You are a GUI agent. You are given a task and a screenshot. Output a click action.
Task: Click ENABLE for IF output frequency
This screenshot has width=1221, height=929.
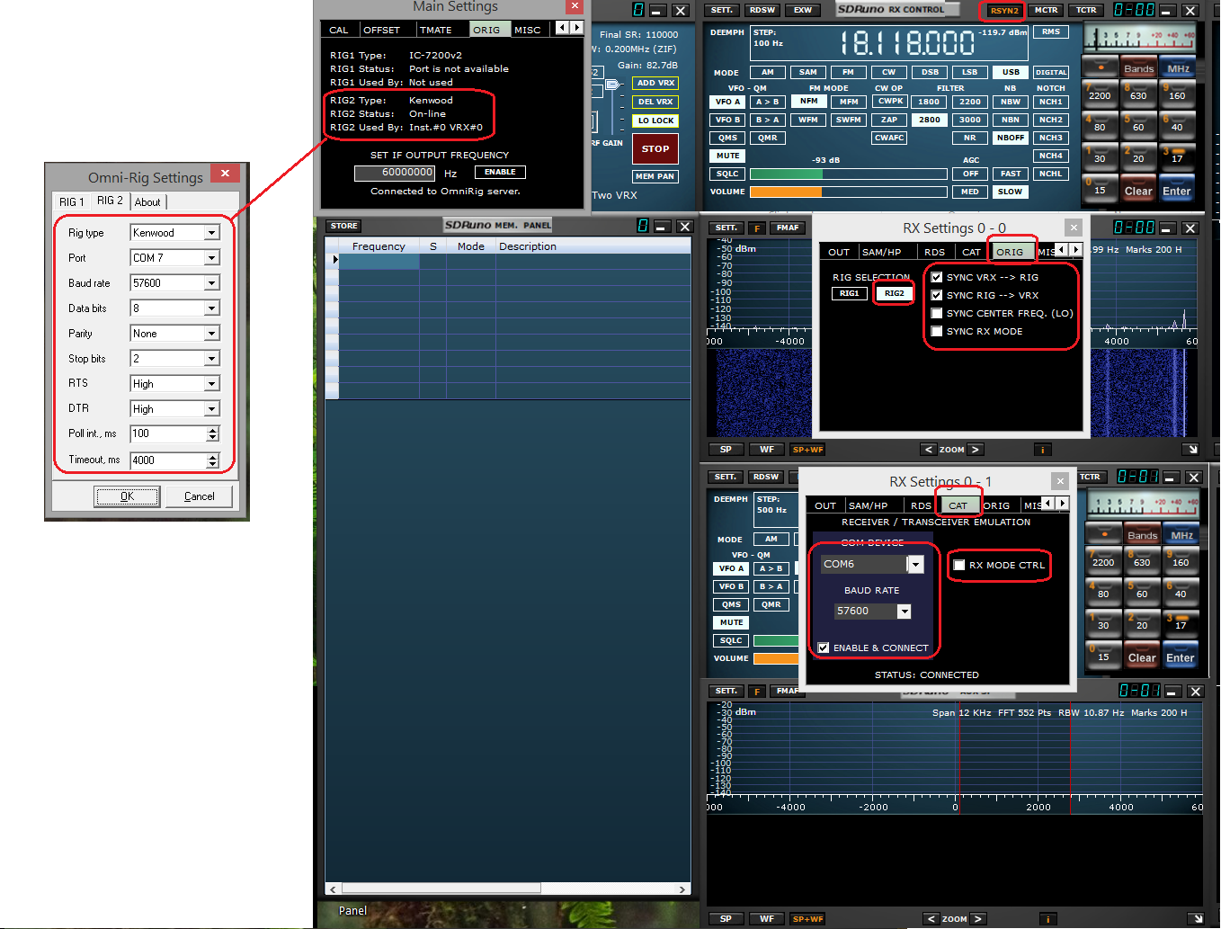[x=500, y=172]
